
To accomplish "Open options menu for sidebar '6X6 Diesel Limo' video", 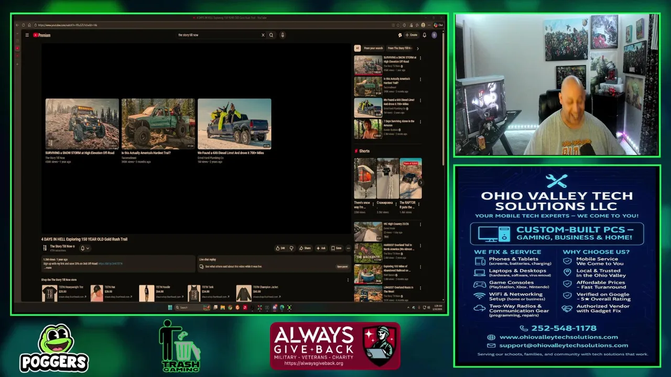I will coord(420,101).
